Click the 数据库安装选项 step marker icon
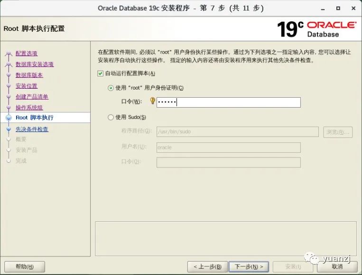This screenshot has width=362, height=275. [9, 64]
